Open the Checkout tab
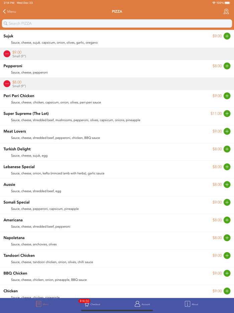This screenshot has width=234, height=313. [x=91, y=304]
